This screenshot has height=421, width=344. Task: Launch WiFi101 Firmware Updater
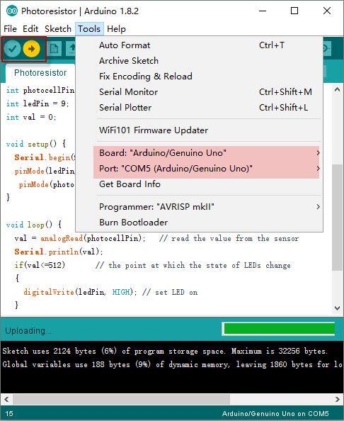tap(200, 130)
